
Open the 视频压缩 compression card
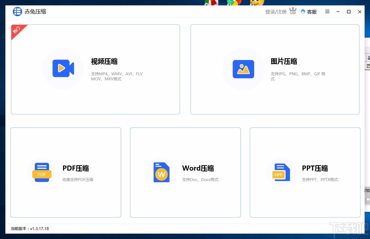(95, 69)
